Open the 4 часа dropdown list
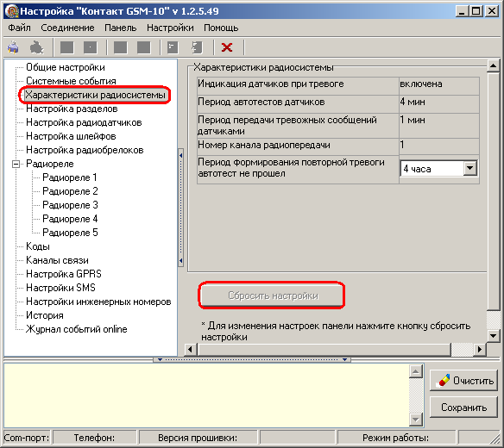504x448 pixels. (x=470, y=168)
